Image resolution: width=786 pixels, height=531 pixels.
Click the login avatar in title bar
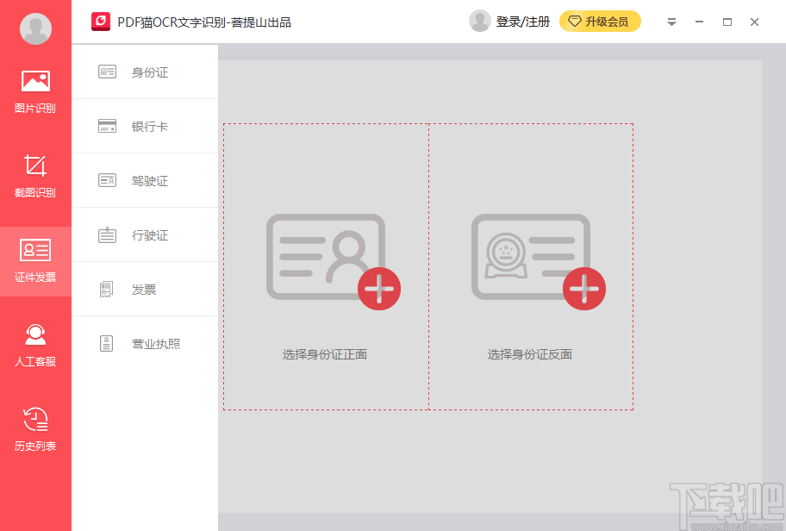[480, 21]
